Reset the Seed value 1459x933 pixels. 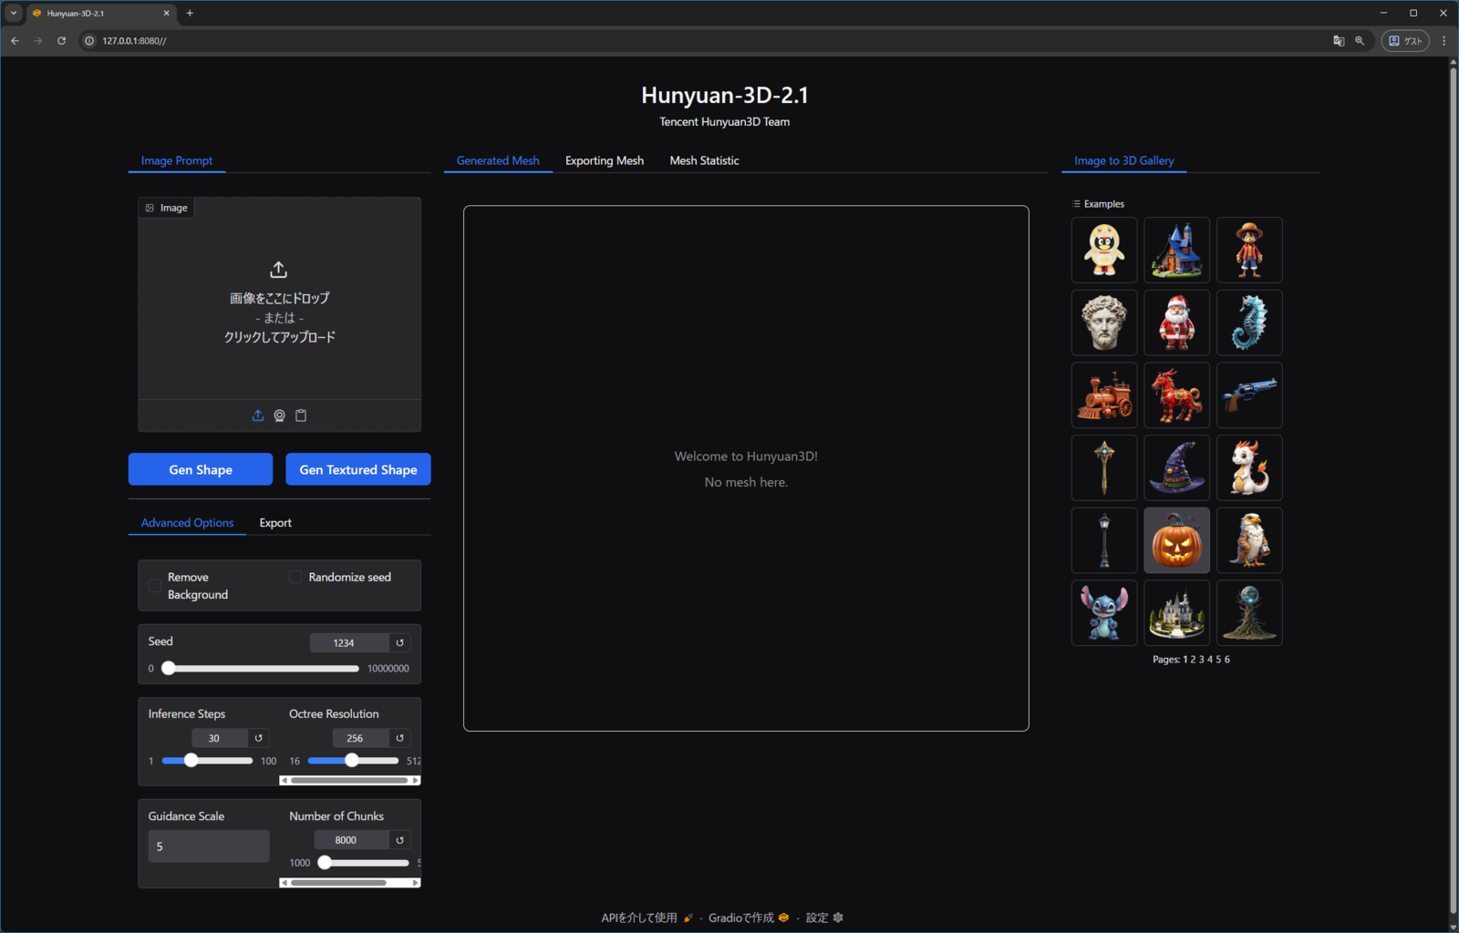click(399, 643)
